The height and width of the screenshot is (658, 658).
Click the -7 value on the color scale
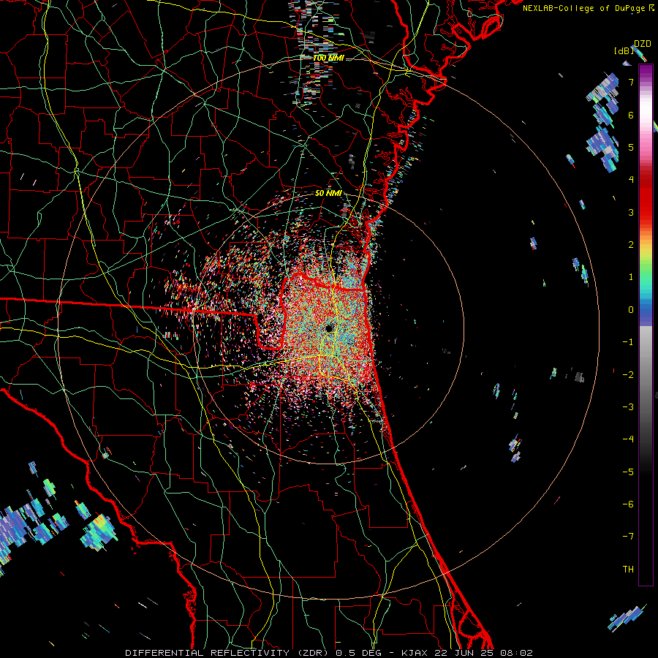[628, 537]
